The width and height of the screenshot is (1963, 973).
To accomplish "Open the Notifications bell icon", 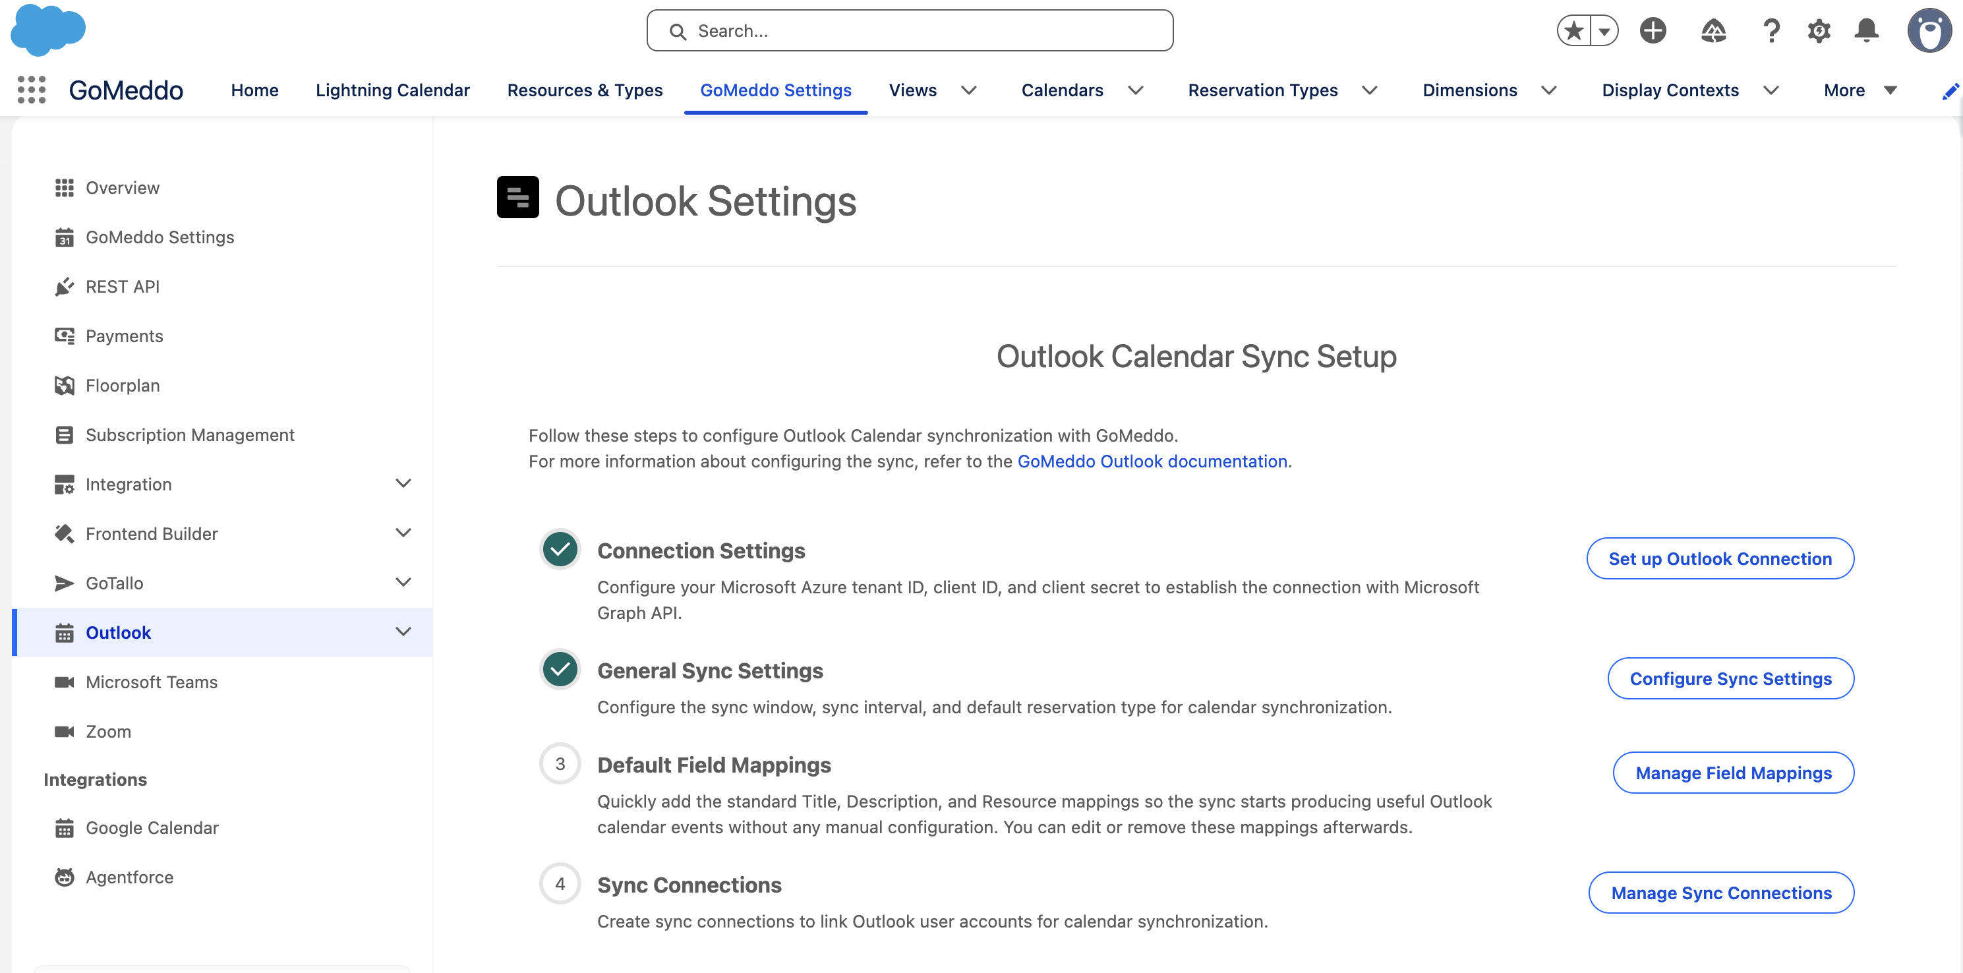I will (1867, 30).
